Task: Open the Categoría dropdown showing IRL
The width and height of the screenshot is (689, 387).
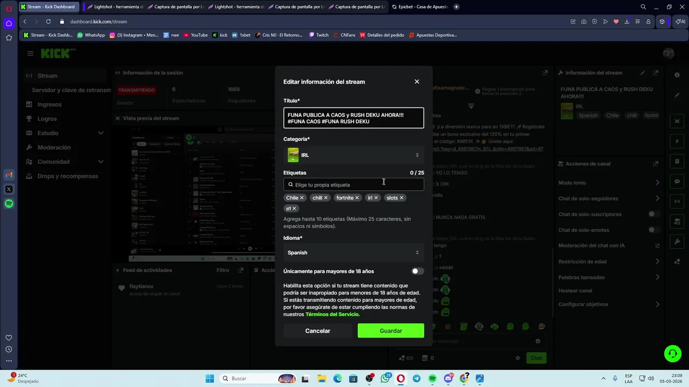Action: [354, 155]
